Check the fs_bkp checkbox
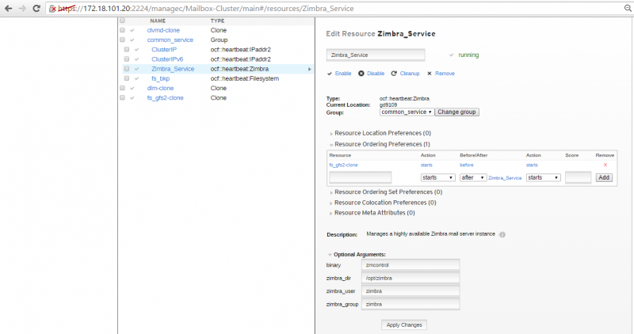 pyautogui.click(x=127, y=79)
